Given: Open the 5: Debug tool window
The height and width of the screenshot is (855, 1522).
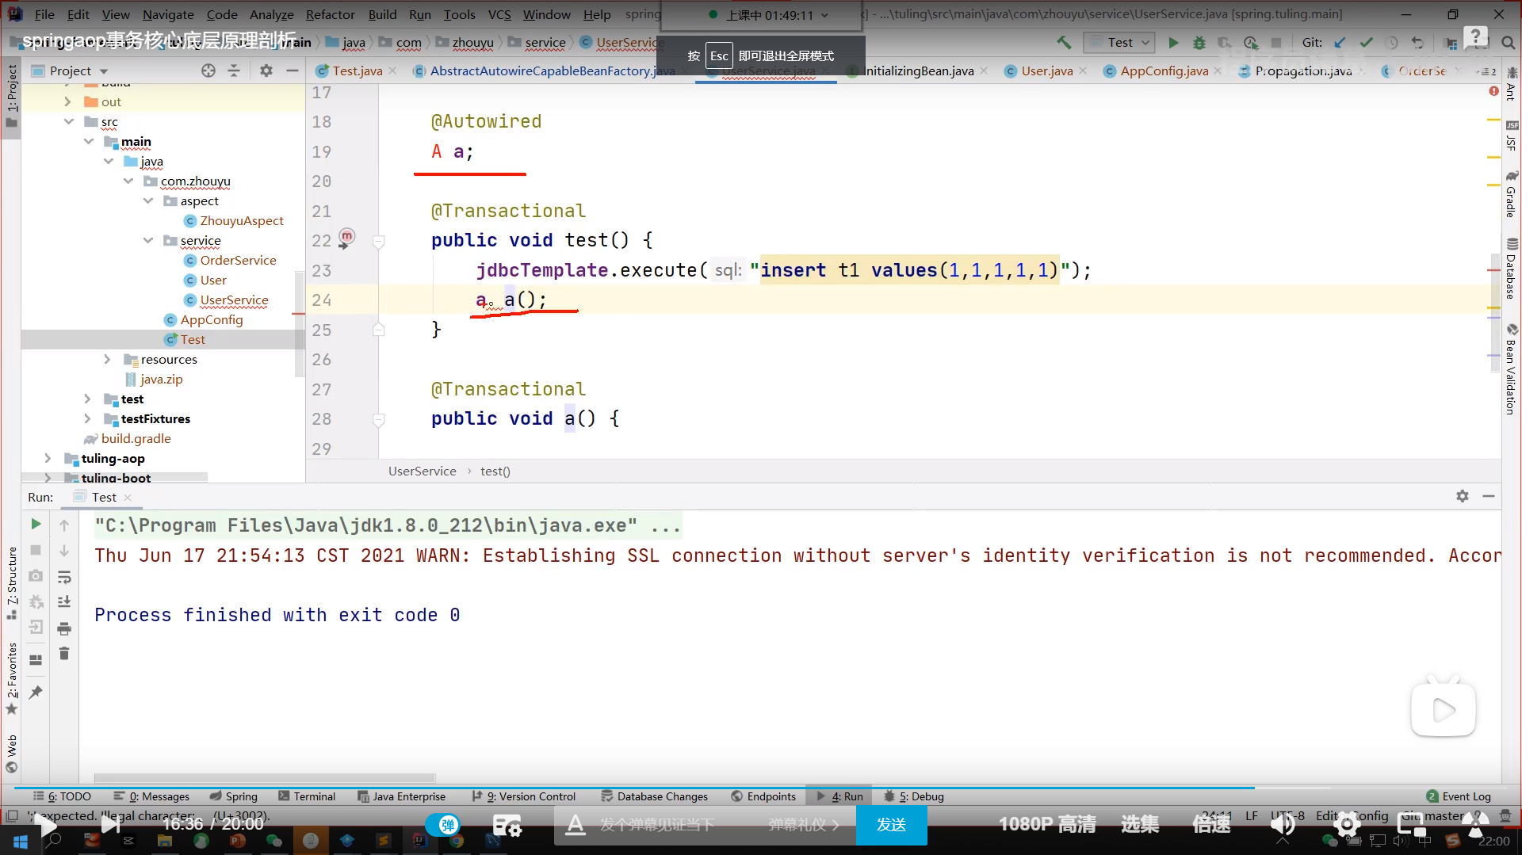Looking at the screenshot, I should click(914, 796).
